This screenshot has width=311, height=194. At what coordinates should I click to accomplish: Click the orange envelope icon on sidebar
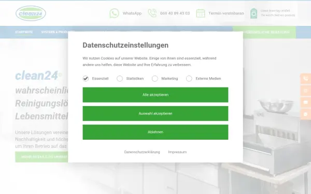[306, 102]
